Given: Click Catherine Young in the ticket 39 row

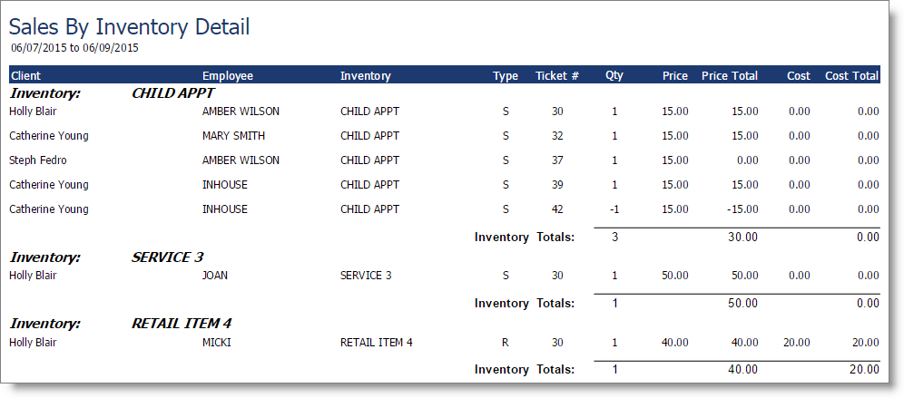Looking at the screenshot, I should click(x=49, y=185).
